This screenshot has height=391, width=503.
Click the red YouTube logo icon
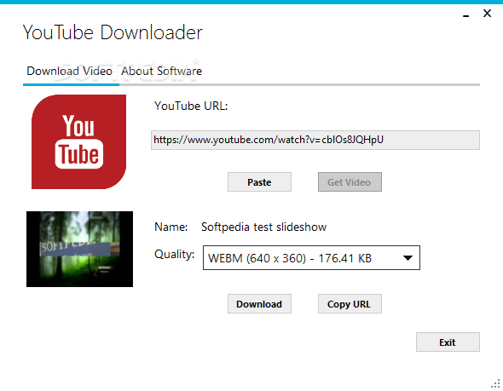tap(79, 141)
